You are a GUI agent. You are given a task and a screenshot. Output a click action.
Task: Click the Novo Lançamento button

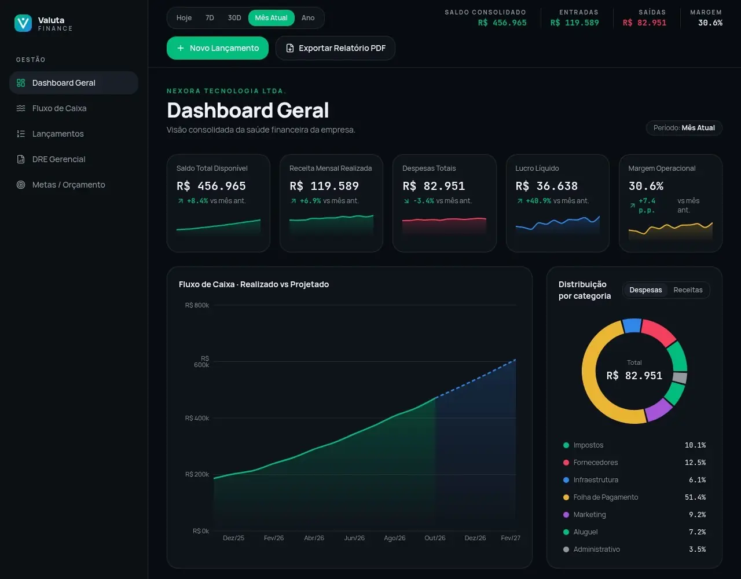point(218,48)
